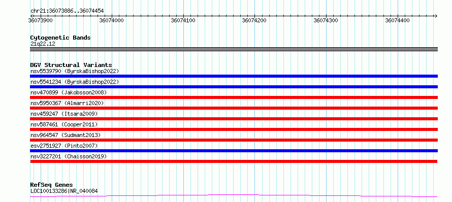Open variant label nsv3227201 (Chaisson2019)

click(69, 156)
